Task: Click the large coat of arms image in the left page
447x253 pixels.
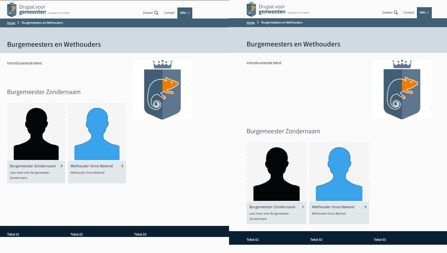Action: [x=162, y=90]
